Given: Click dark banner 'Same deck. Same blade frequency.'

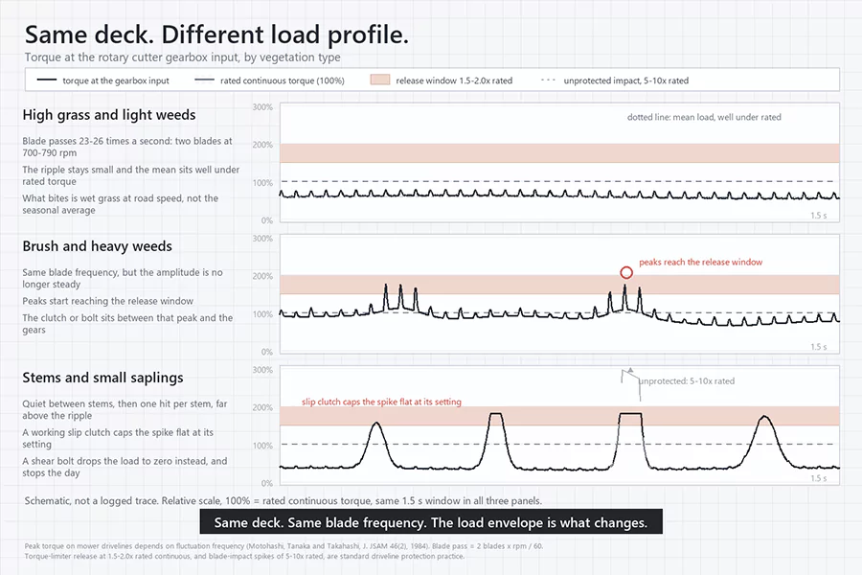Looking at the screenshot, I should tap(431, 522).
